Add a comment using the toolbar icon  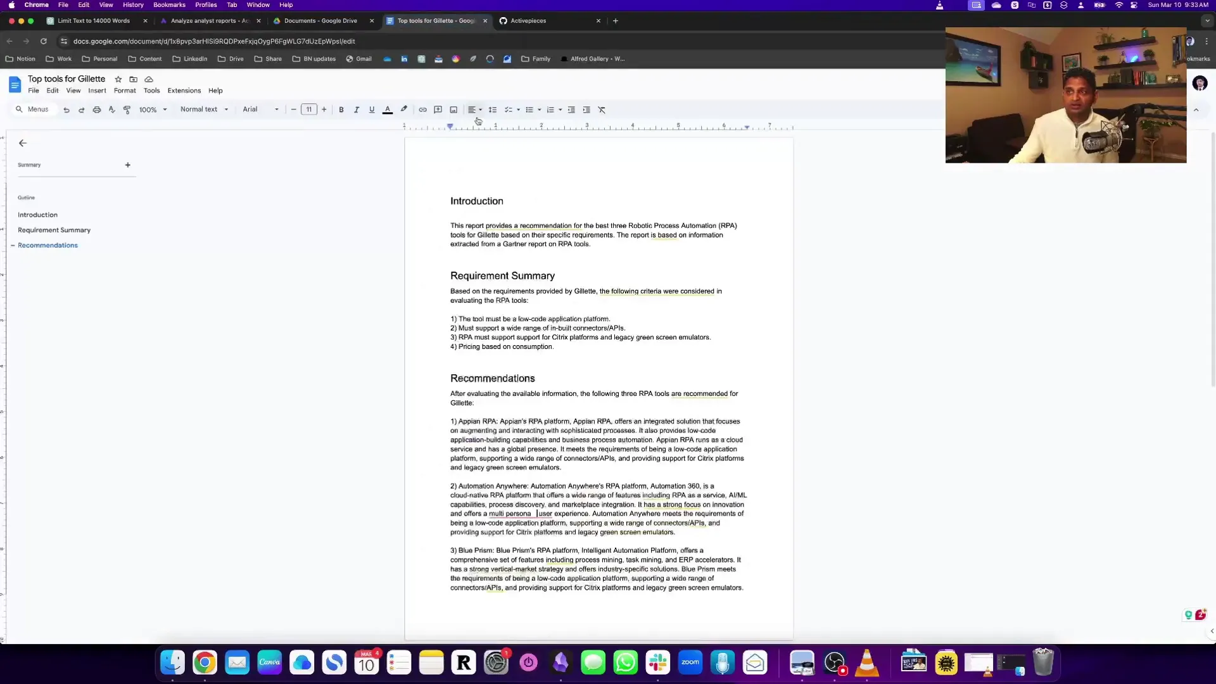[x=438, y=110]
